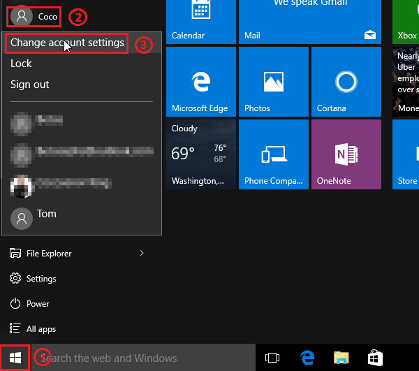Click the Search the web and Windows box
This screenshot has width=419, height=371.
click(x=144, y=358)
